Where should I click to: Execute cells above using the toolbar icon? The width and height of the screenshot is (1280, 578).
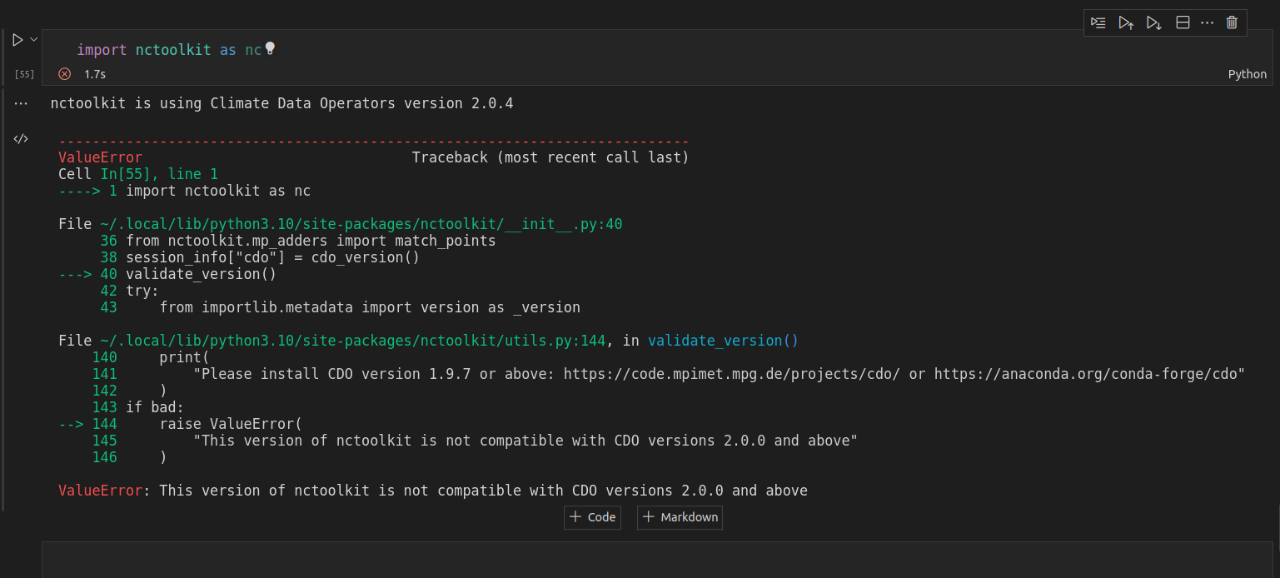1126,22
